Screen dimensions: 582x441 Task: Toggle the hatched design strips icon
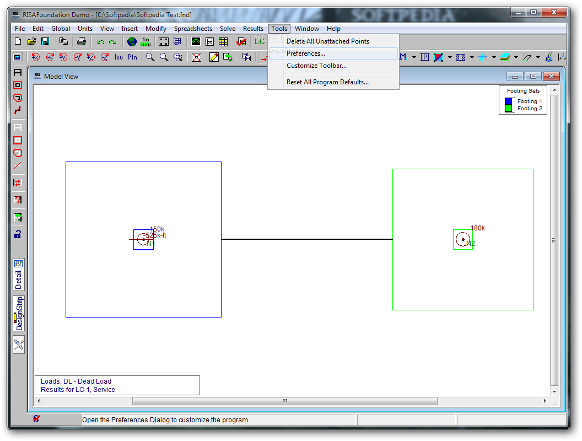click(461, 57)
